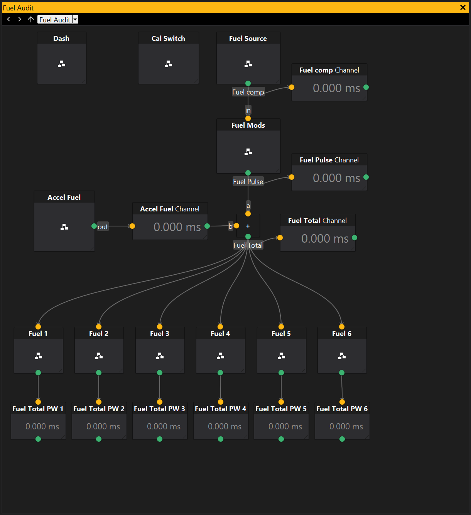Screen dimensions: 471x515
Task: Open the Fuel Mods group node icon
Action: [x=248, y=152]
